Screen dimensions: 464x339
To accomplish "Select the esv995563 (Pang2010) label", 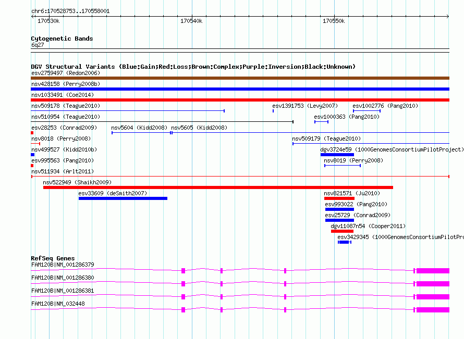I will [x=63, y=160].
